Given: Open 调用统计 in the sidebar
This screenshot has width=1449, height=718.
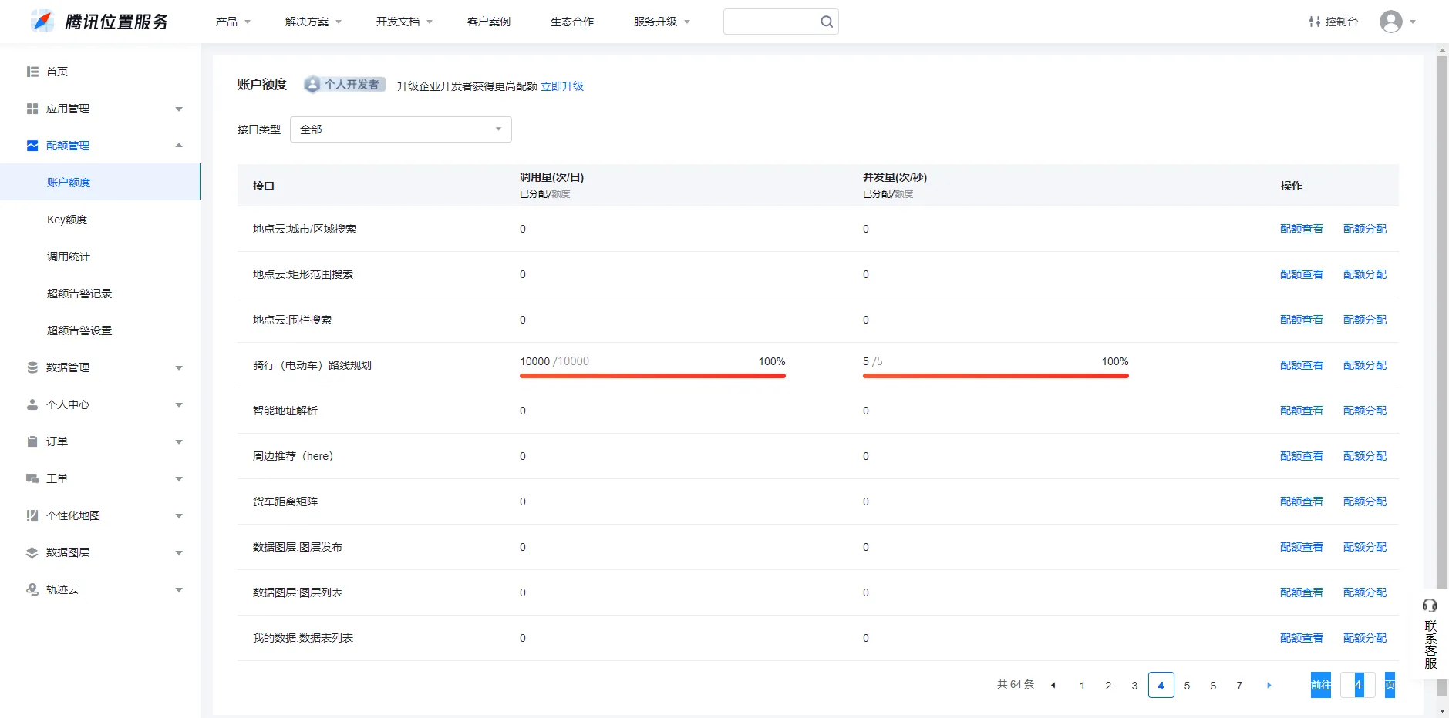Looking at the screenshot, I should (x=69, y=257).
